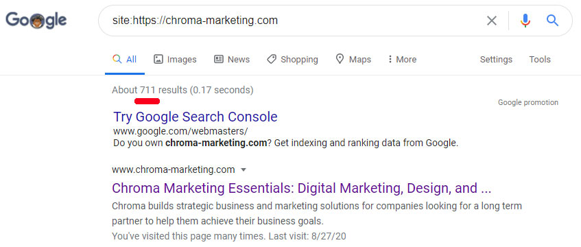Expand the arrow next to www.chroma-marketing.com
581x247 pixels.
tap(244, 170)
